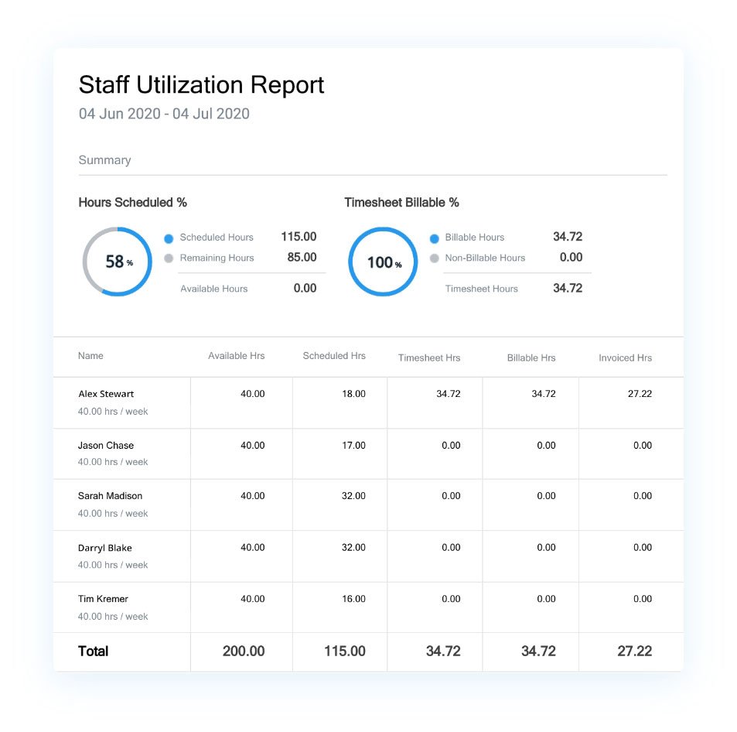Click the blue Billable Hours legend dot
This screenshot has height=732, width=737.
coord(434,238)
